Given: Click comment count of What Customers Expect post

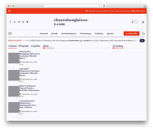Looking at the screenshot, I should coord(21,97).
